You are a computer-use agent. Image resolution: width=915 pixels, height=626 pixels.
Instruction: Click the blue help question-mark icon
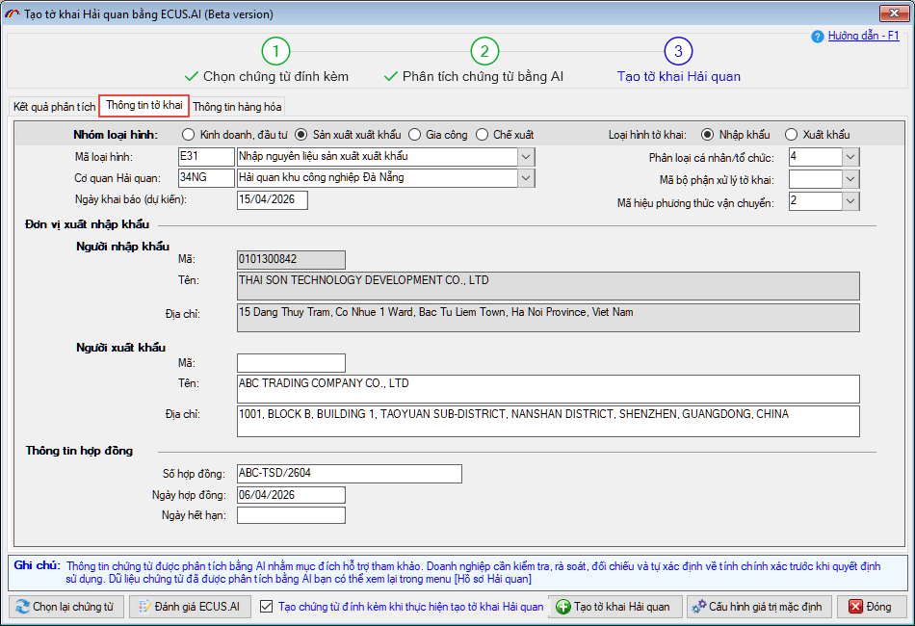pos(818,36)
